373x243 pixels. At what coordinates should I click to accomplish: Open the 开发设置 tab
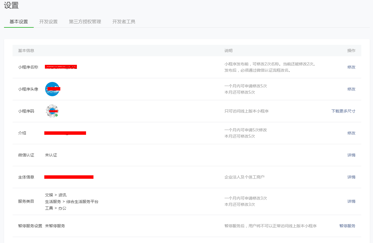(48, 22)
